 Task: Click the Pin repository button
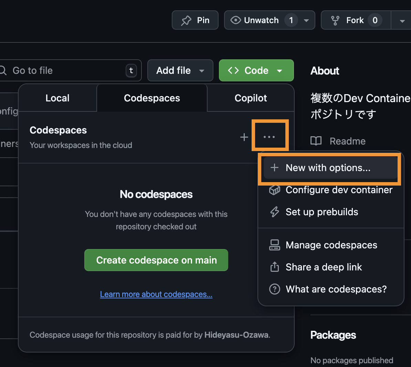(x=195, y=20)
